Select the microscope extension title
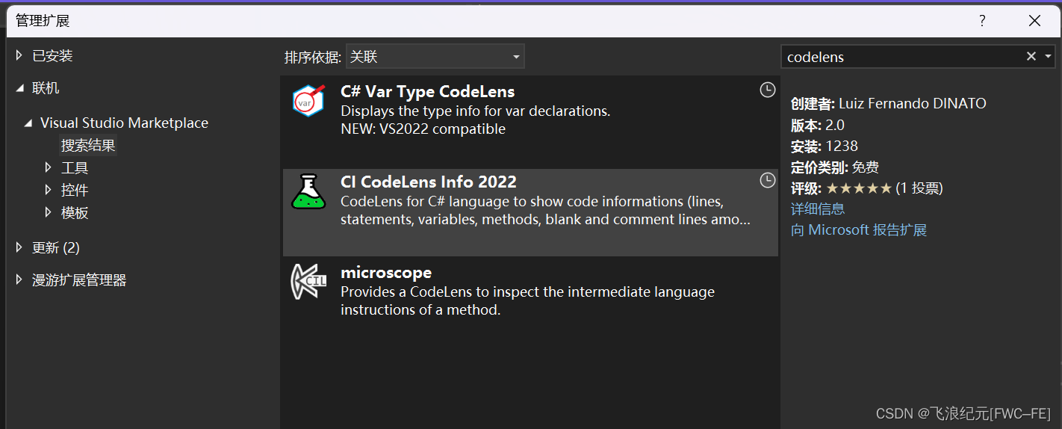The width and height of the screenshot is (1062, 429). pyautogui.click(x=386, y=273)
